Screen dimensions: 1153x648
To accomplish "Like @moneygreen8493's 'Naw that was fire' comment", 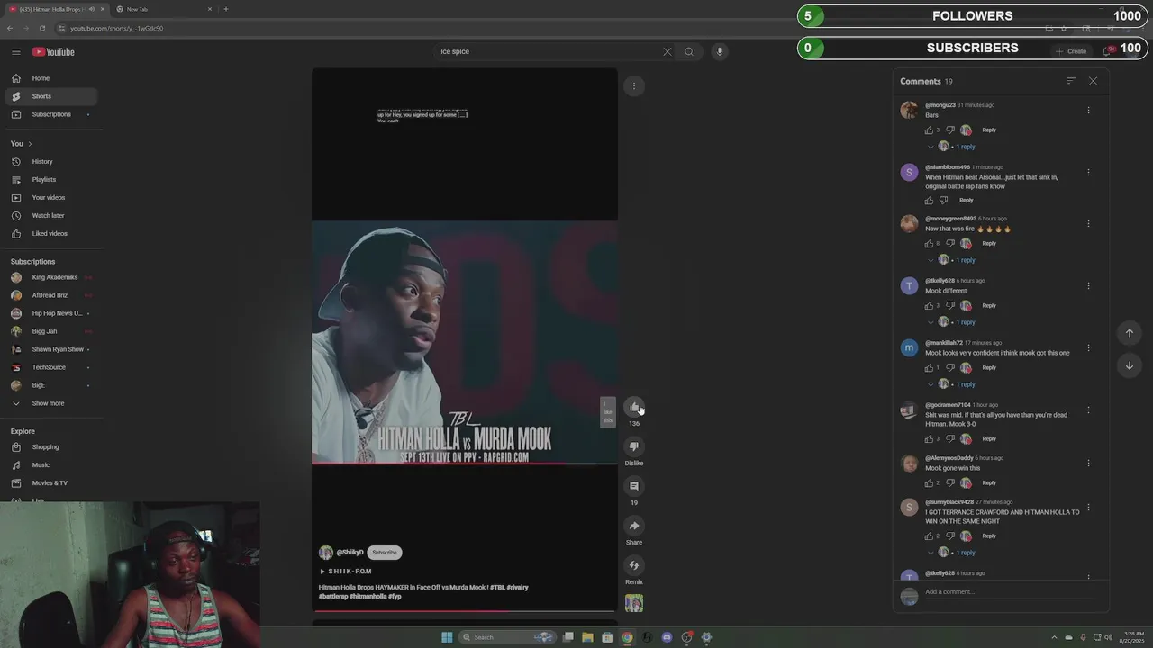I will coord(930,244).
